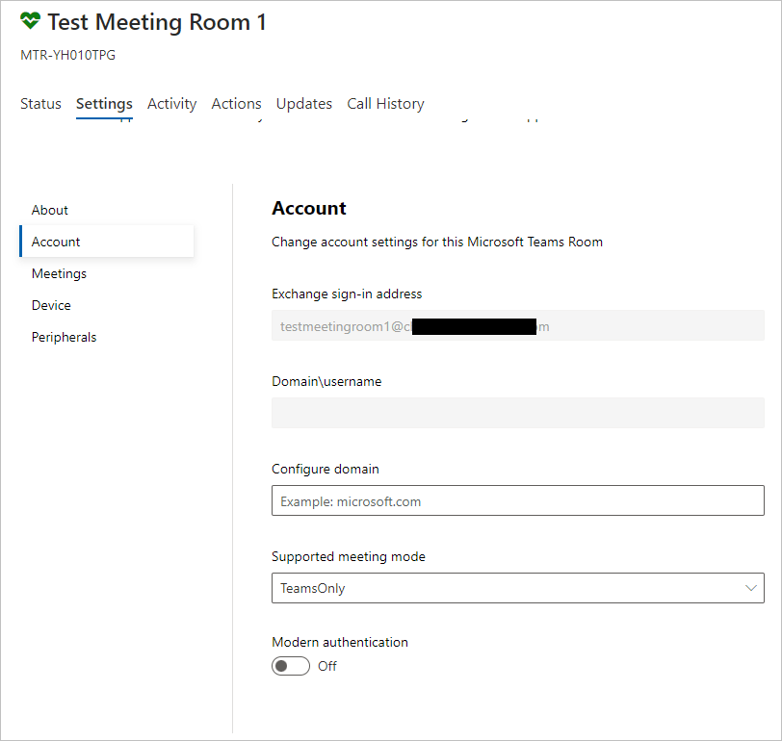Viewport: 782px width, 741px height.
Task: Open the Actions tab
Action: [236, 104]
